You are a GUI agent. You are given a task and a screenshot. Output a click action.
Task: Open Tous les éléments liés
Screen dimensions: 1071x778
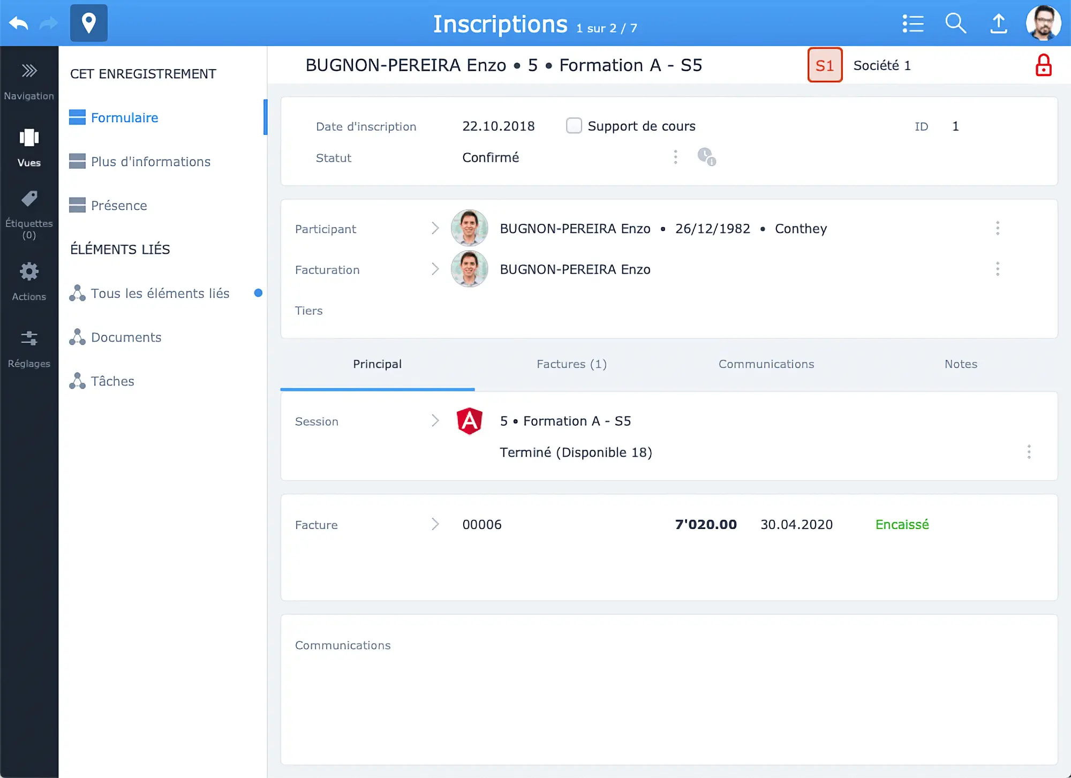point(160,293)
